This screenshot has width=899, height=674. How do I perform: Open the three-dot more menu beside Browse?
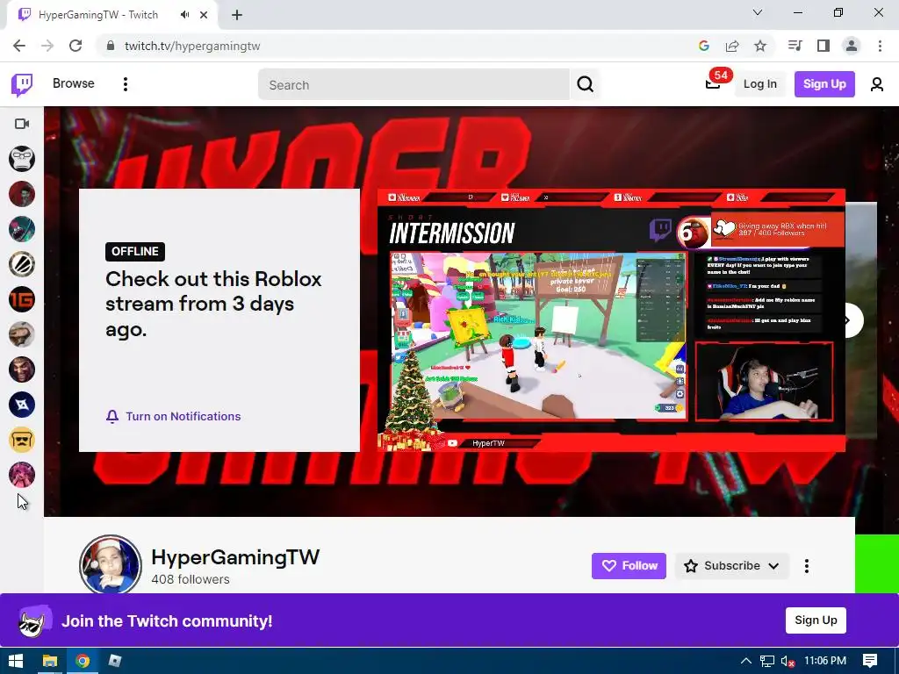[x=125, y=84]
